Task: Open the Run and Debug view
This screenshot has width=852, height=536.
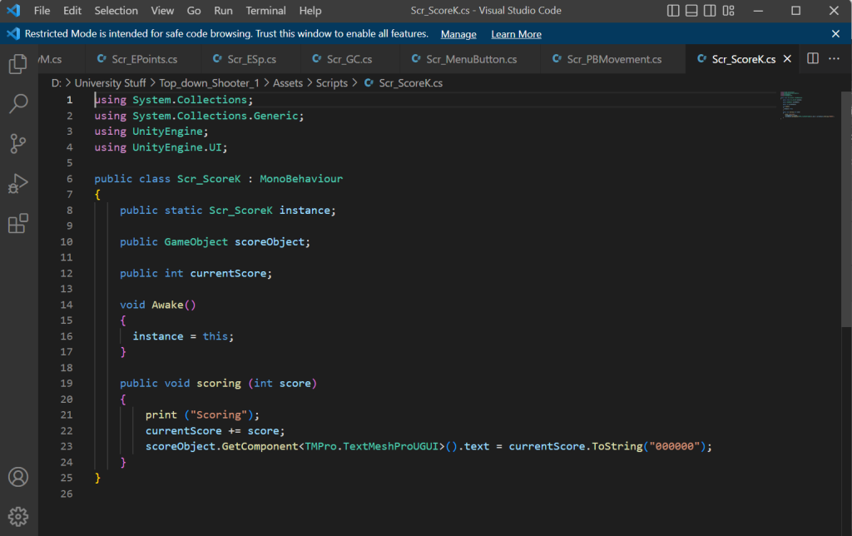Action: click(x=17, y=183)
